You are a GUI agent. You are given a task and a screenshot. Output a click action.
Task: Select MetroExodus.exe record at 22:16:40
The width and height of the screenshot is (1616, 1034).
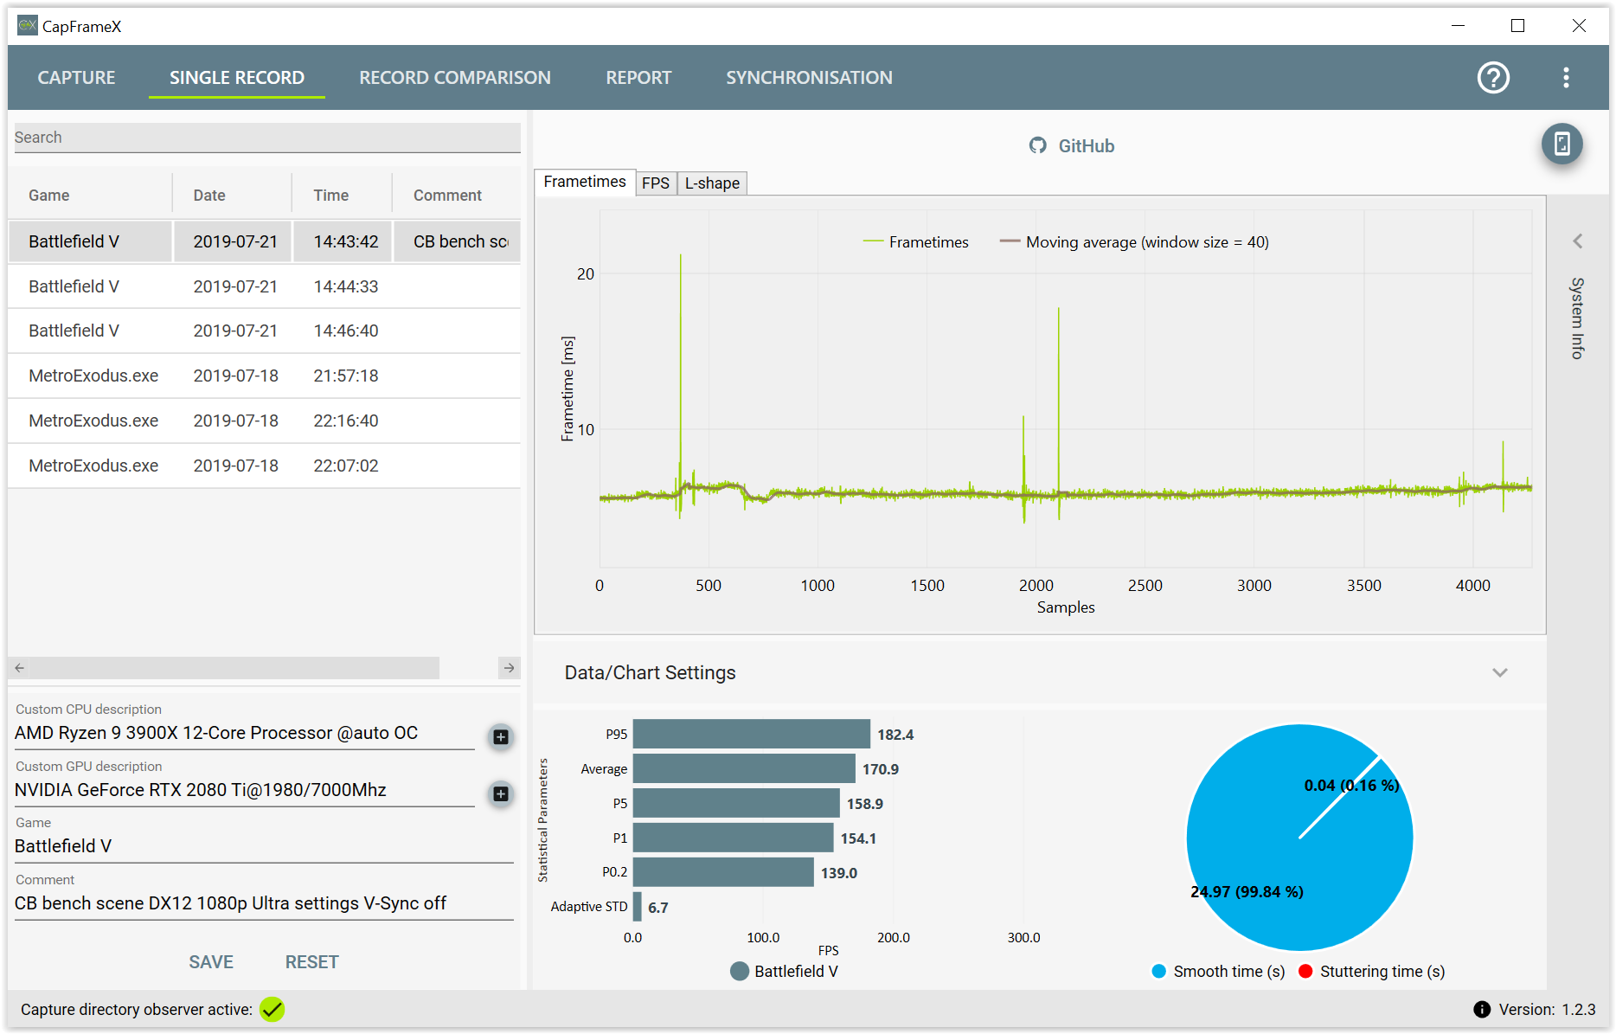pos(265,421)
